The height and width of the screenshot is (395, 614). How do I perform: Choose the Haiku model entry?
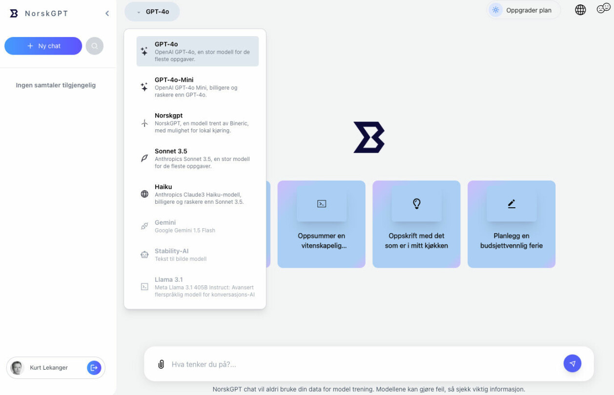click(198, 194)
